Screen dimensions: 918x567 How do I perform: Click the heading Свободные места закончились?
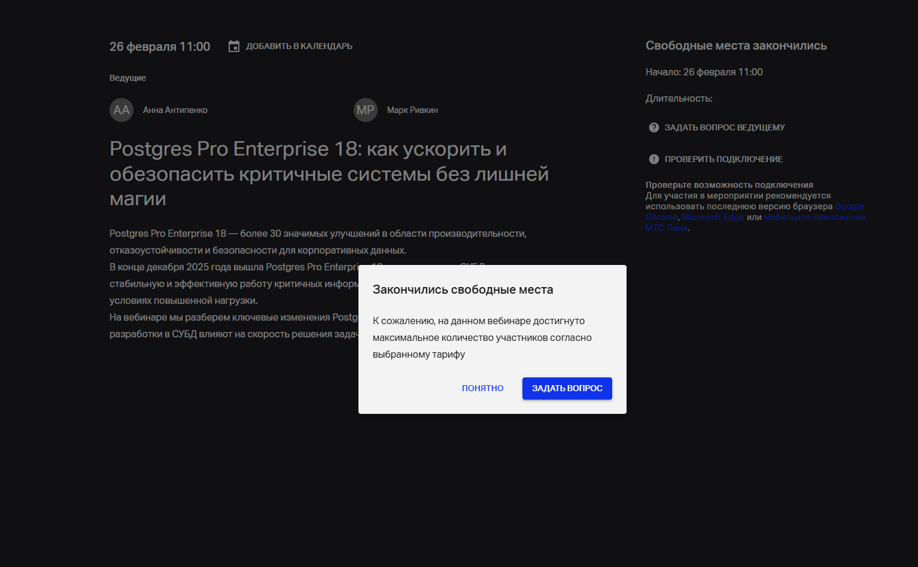point(736,45)
